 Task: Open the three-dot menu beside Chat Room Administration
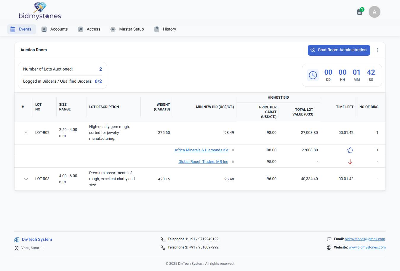(378, 50)
